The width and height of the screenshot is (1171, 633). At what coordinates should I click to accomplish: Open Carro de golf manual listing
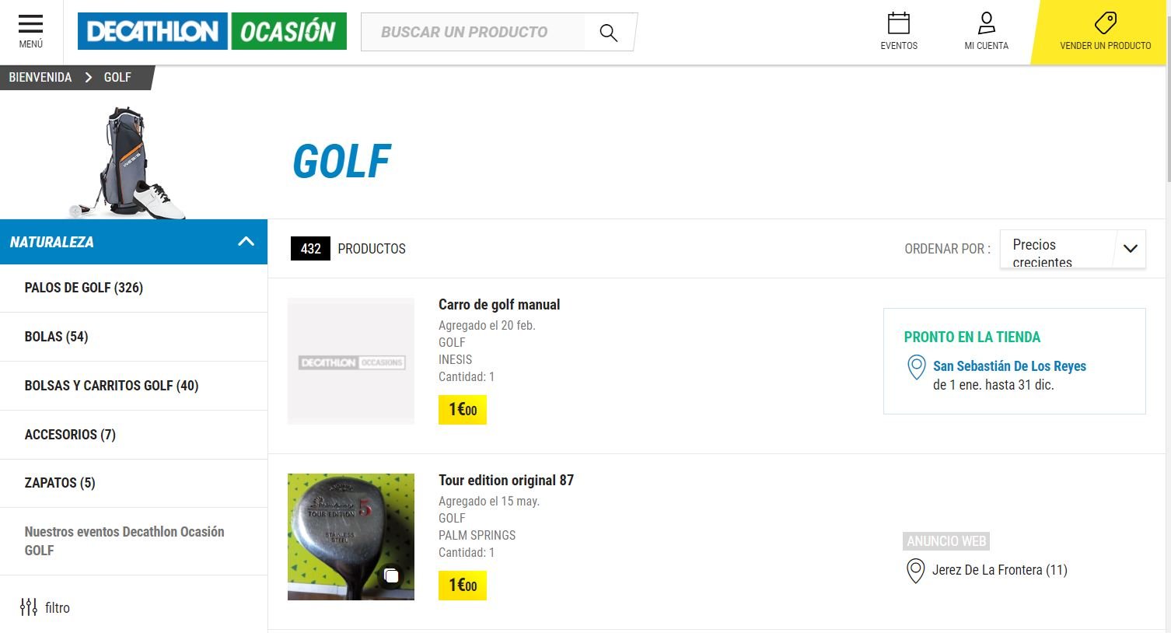(499, 305)
